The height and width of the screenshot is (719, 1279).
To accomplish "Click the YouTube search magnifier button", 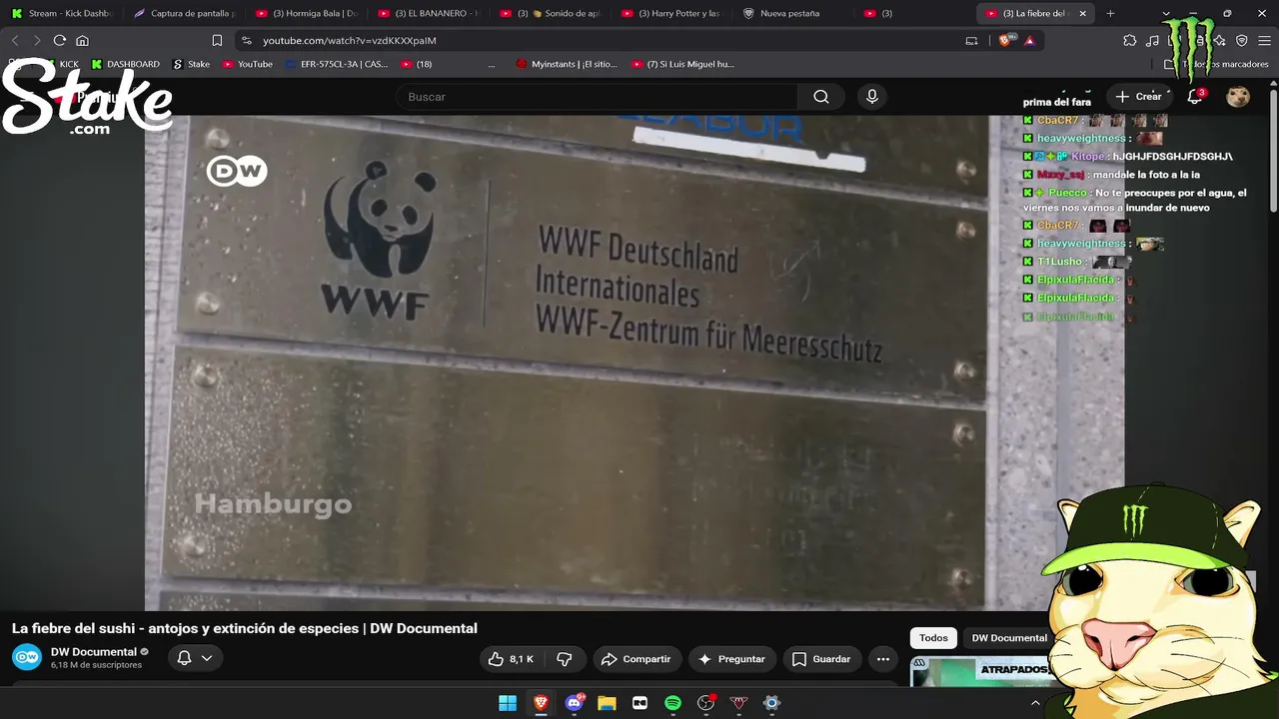I will 821,97.
